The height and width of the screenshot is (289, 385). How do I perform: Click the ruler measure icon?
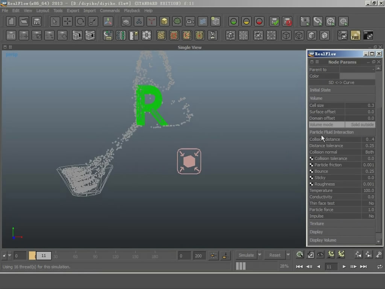(133, 35)
